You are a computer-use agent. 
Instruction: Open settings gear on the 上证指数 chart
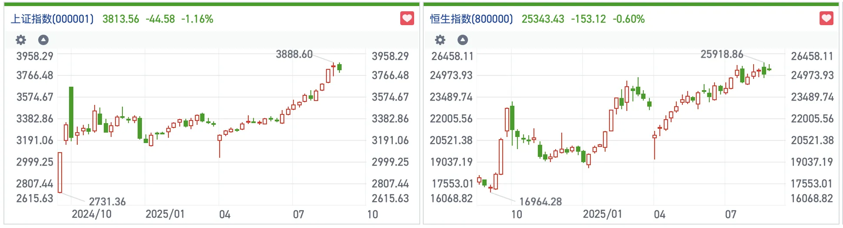[21, 40]
